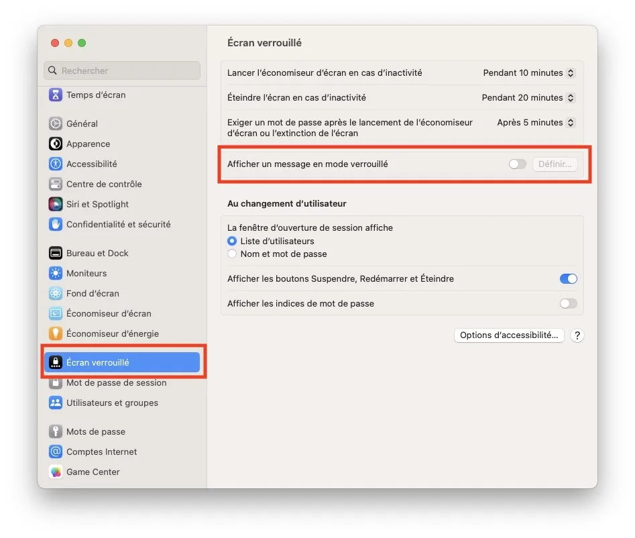Viewport: 635px width, 538px height.
Task: Open Accessibilité via its blue icon
Action: click(56, 164)
